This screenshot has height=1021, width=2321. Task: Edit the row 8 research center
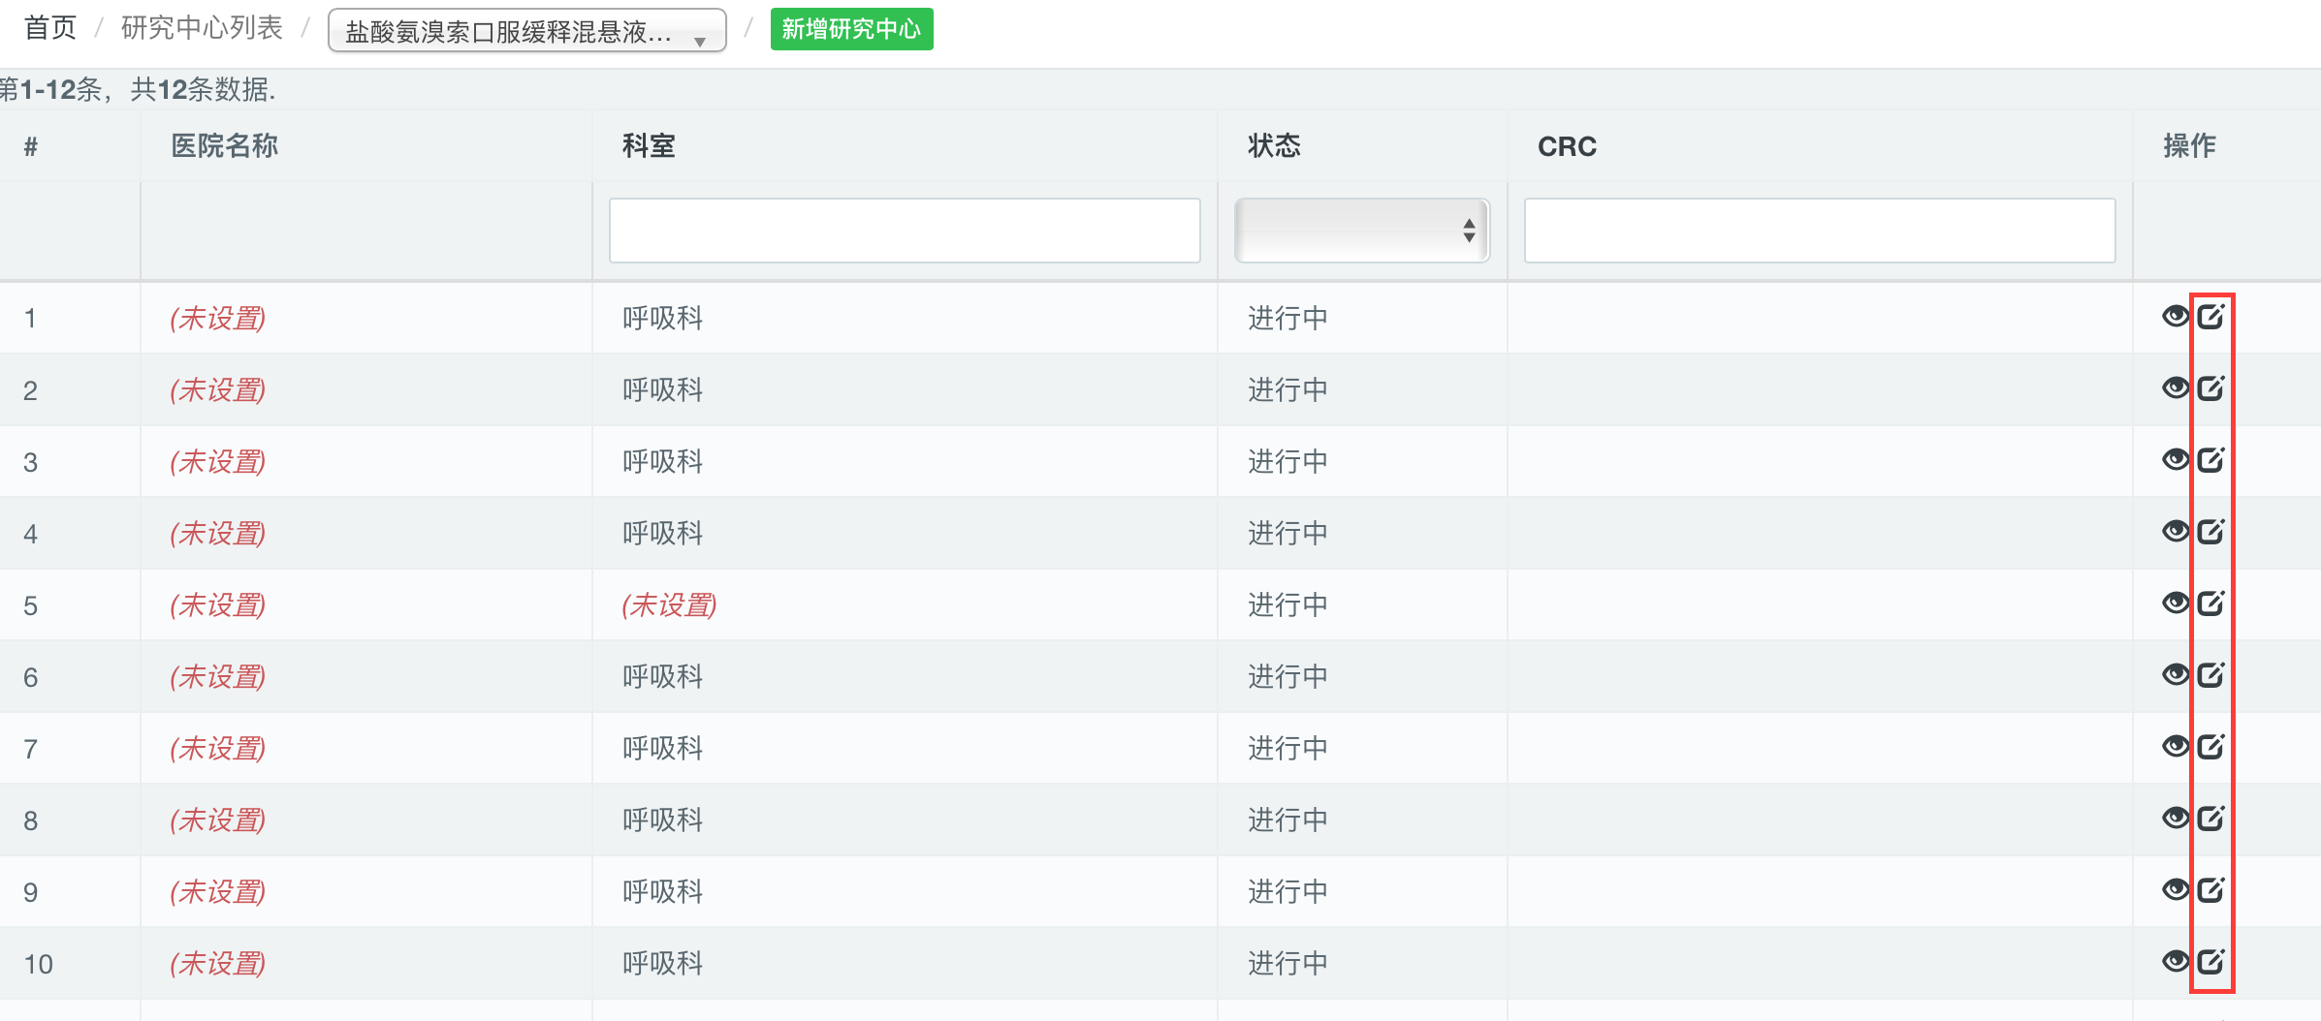click(2210, 818)
